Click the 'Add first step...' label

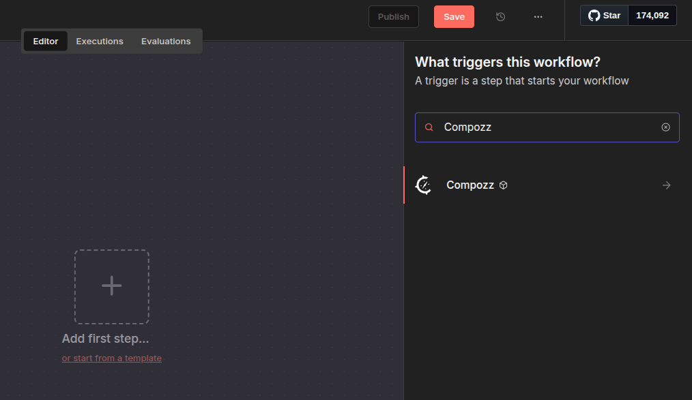pyautogui.click(x=105, y=339)
